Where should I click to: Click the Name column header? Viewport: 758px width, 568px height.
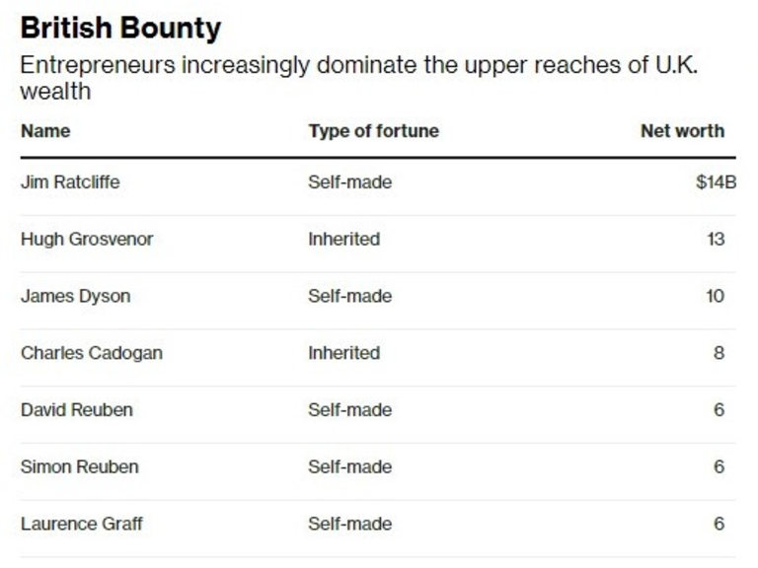[45, 131]
